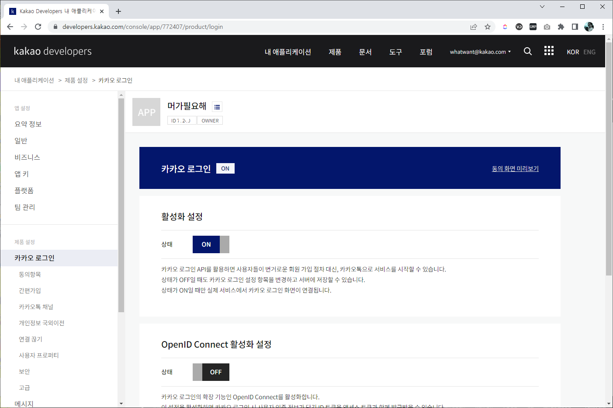Click the sidebar scrollbar thumb
Screen dimensions: 613x408
tap(121, 205)
